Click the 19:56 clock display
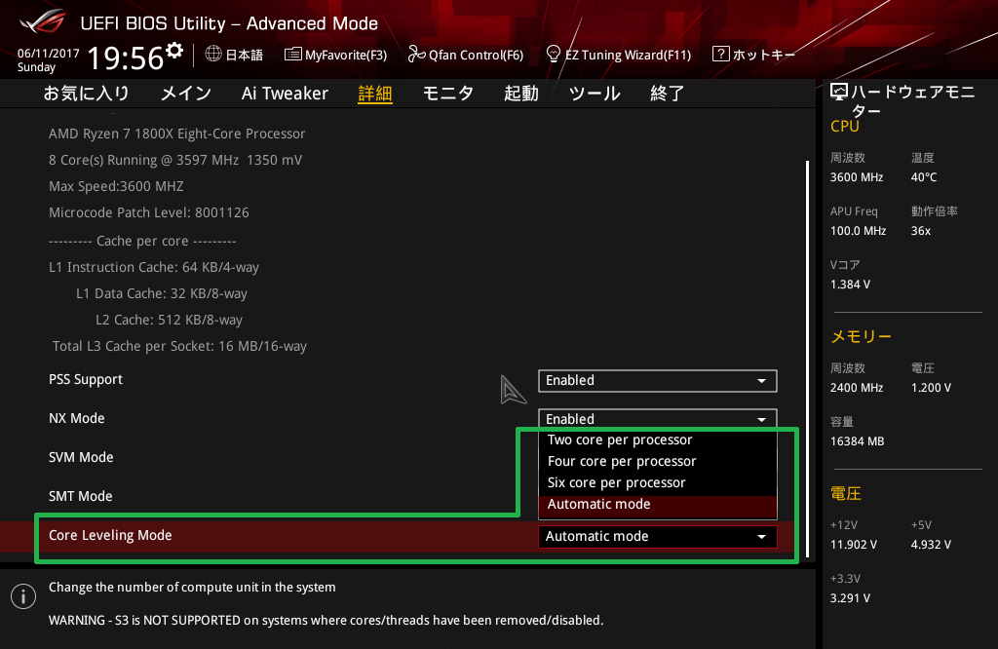The image size is (998, 649). pos(126,57)
